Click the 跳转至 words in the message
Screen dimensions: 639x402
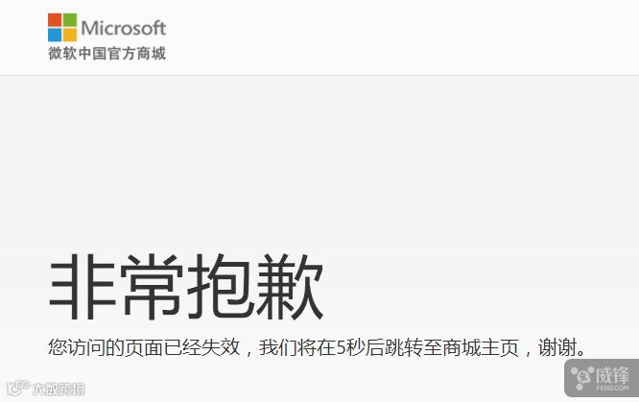pyautogui.click(x=413, y=347)
